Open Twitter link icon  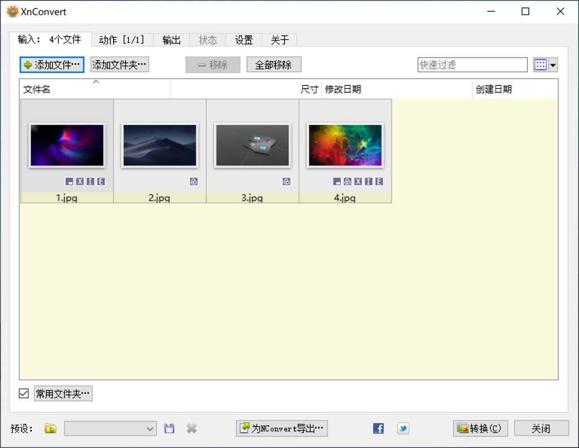[403, 428]
